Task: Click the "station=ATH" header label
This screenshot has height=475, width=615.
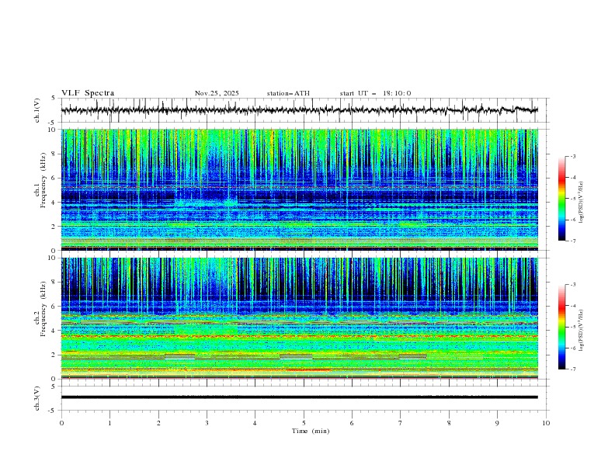Action: tap(288, 93)
